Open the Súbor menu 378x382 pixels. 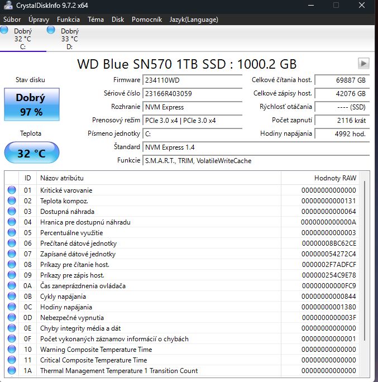pyautogui.click(x=12, y=20)
